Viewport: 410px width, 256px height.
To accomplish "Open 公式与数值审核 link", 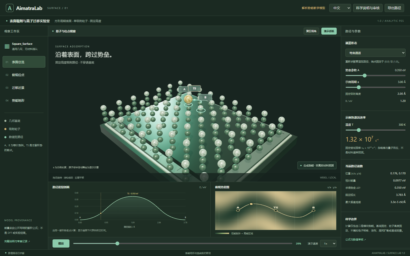I will (356, 240).
